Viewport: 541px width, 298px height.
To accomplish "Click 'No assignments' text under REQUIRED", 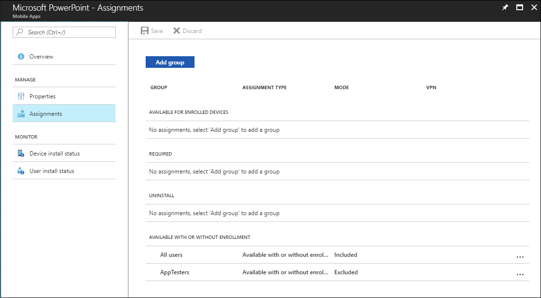I will click(x=214, y=171).
